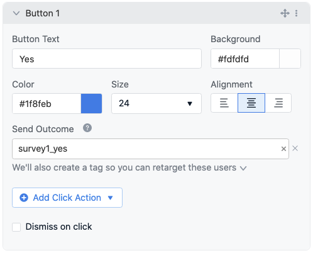
Task: Click the Button Text field containing Yes
Action: click(107, 59)
